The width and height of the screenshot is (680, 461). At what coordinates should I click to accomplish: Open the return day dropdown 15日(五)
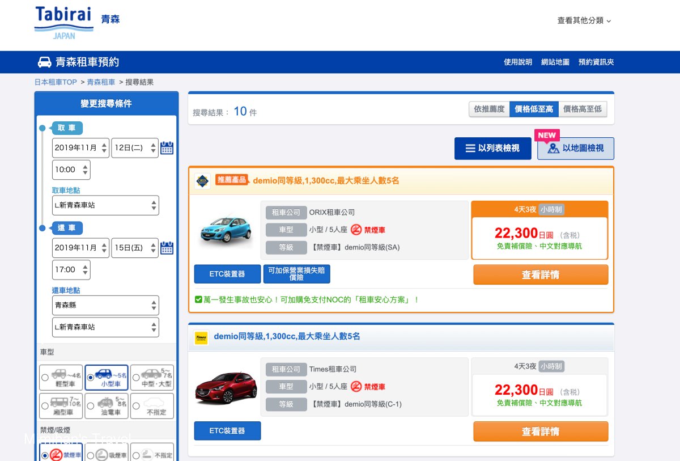135,248
